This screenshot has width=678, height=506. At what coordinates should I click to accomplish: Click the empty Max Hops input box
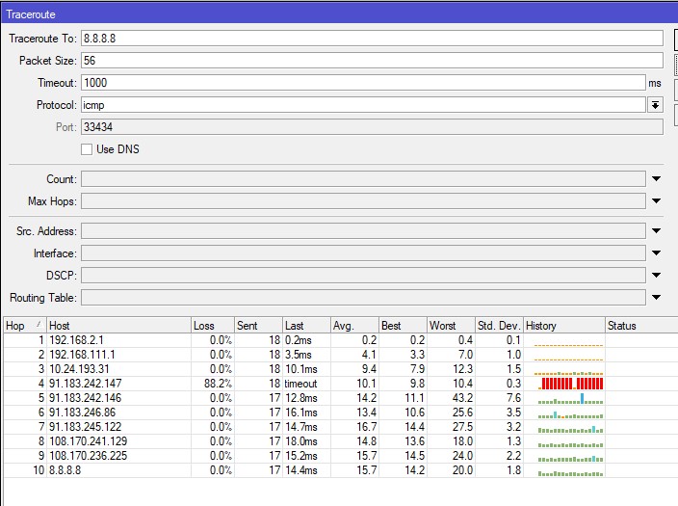[x=363, y=200]
